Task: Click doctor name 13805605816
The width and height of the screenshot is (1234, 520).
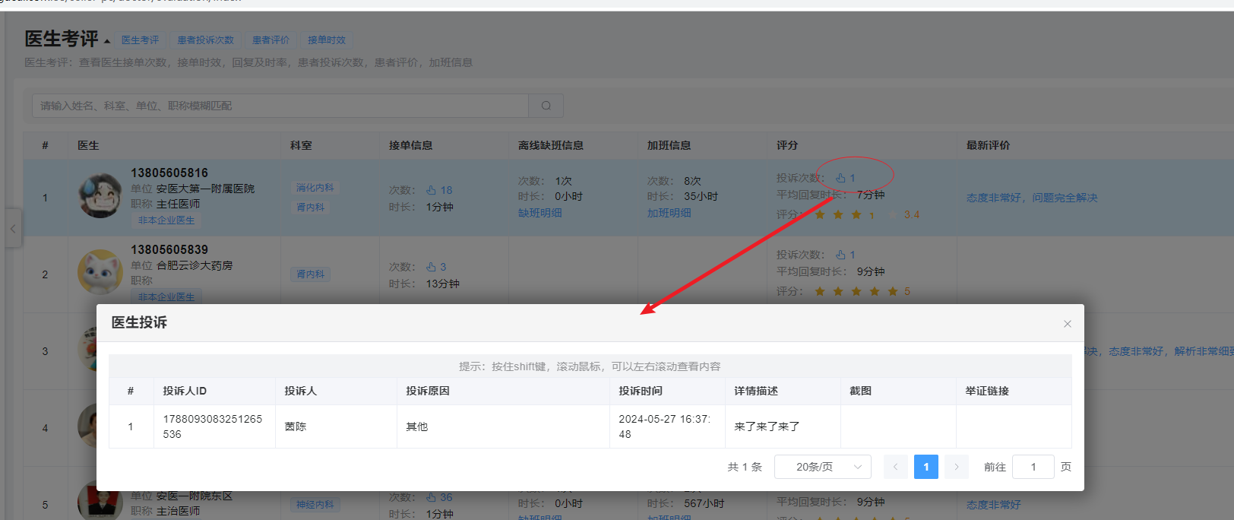Action: click(x=169, y=173)
